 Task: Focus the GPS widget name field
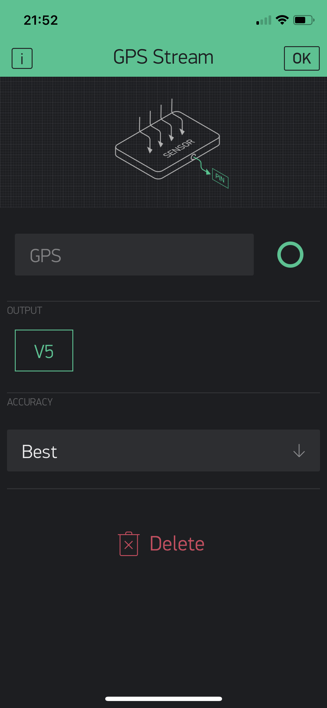[x=134, y=255]
